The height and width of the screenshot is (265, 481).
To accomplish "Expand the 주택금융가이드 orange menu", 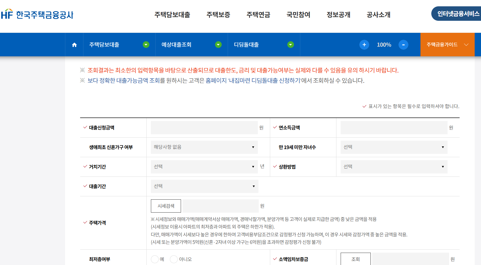I will (x=448, y=45).
